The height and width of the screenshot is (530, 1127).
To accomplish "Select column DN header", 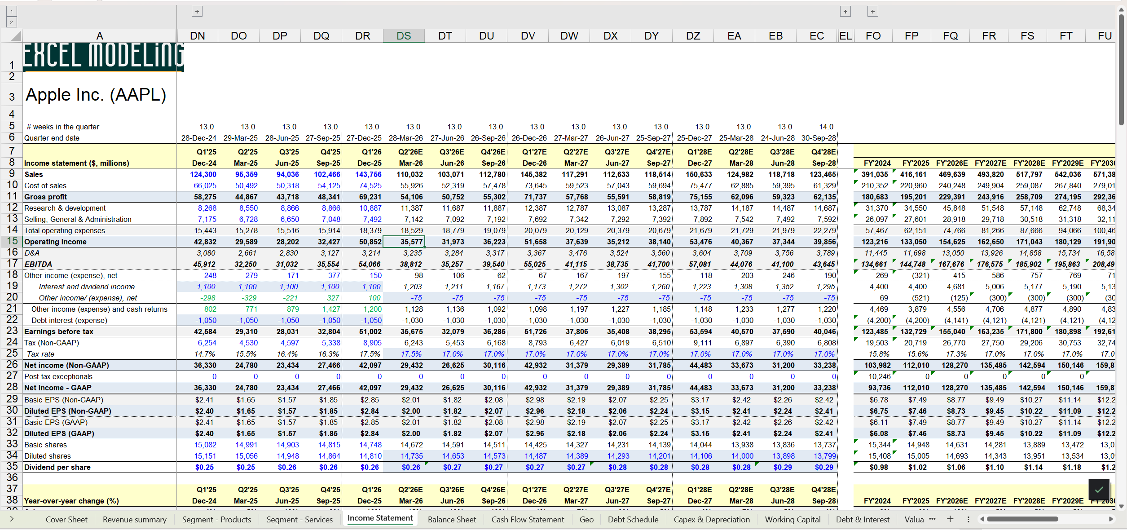I will pyautogui.click(x=198, y=36).
